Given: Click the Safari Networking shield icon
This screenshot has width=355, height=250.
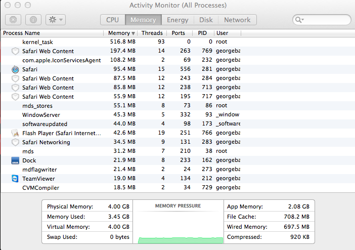Looking at the screenshot, I should click(15, 142).
